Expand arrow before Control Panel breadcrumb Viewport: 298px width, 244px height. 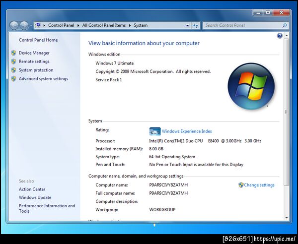click(44, 25)
